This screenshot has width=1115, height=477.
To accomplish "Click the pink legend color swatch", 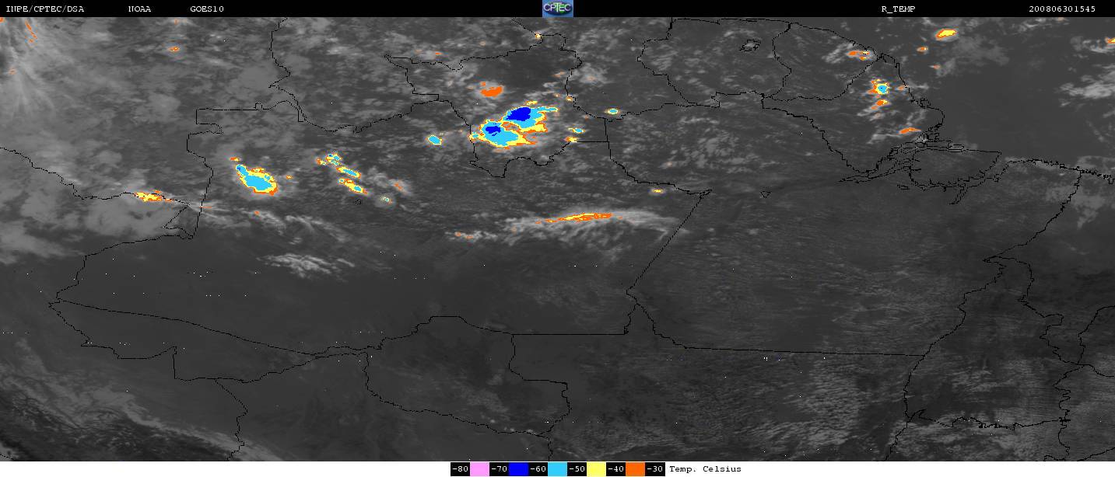I will [480, 469].
